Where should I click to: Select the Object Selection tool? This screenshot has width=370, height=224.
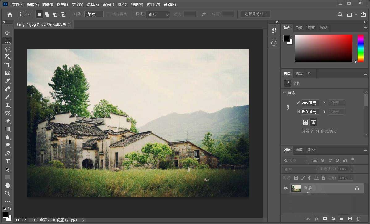click(7, 57)
